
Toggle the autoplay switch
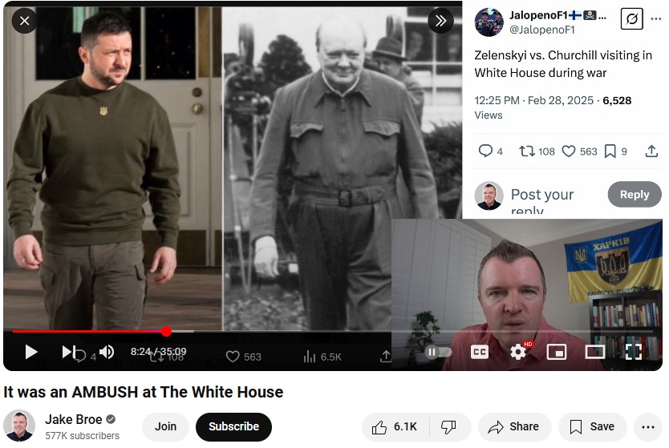tap(438, 352)
